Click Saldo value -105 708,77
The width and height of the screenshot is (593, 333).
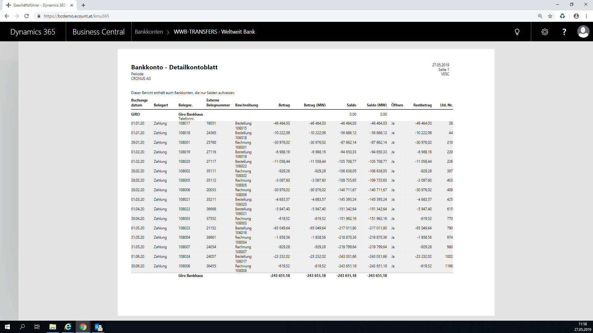(x=347, y=162)
